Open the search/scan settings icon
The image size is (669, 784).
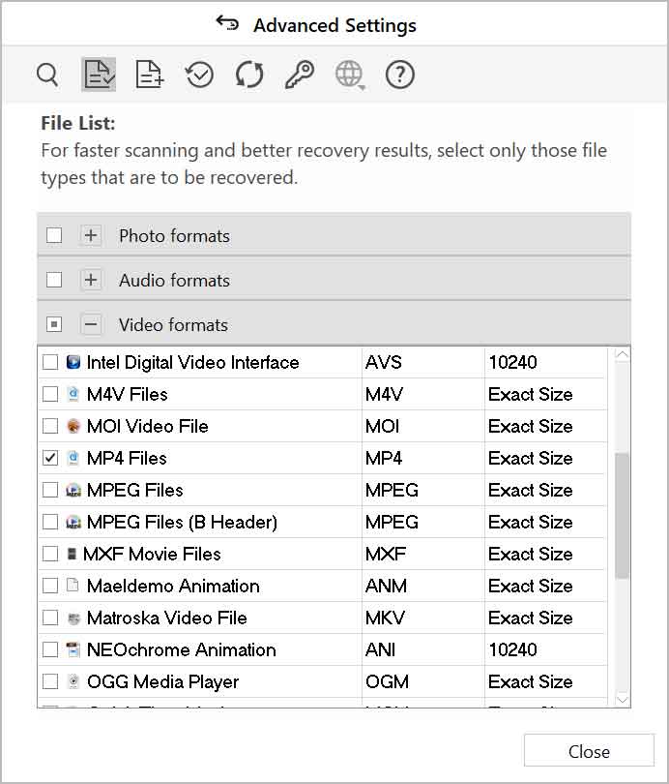47,75
